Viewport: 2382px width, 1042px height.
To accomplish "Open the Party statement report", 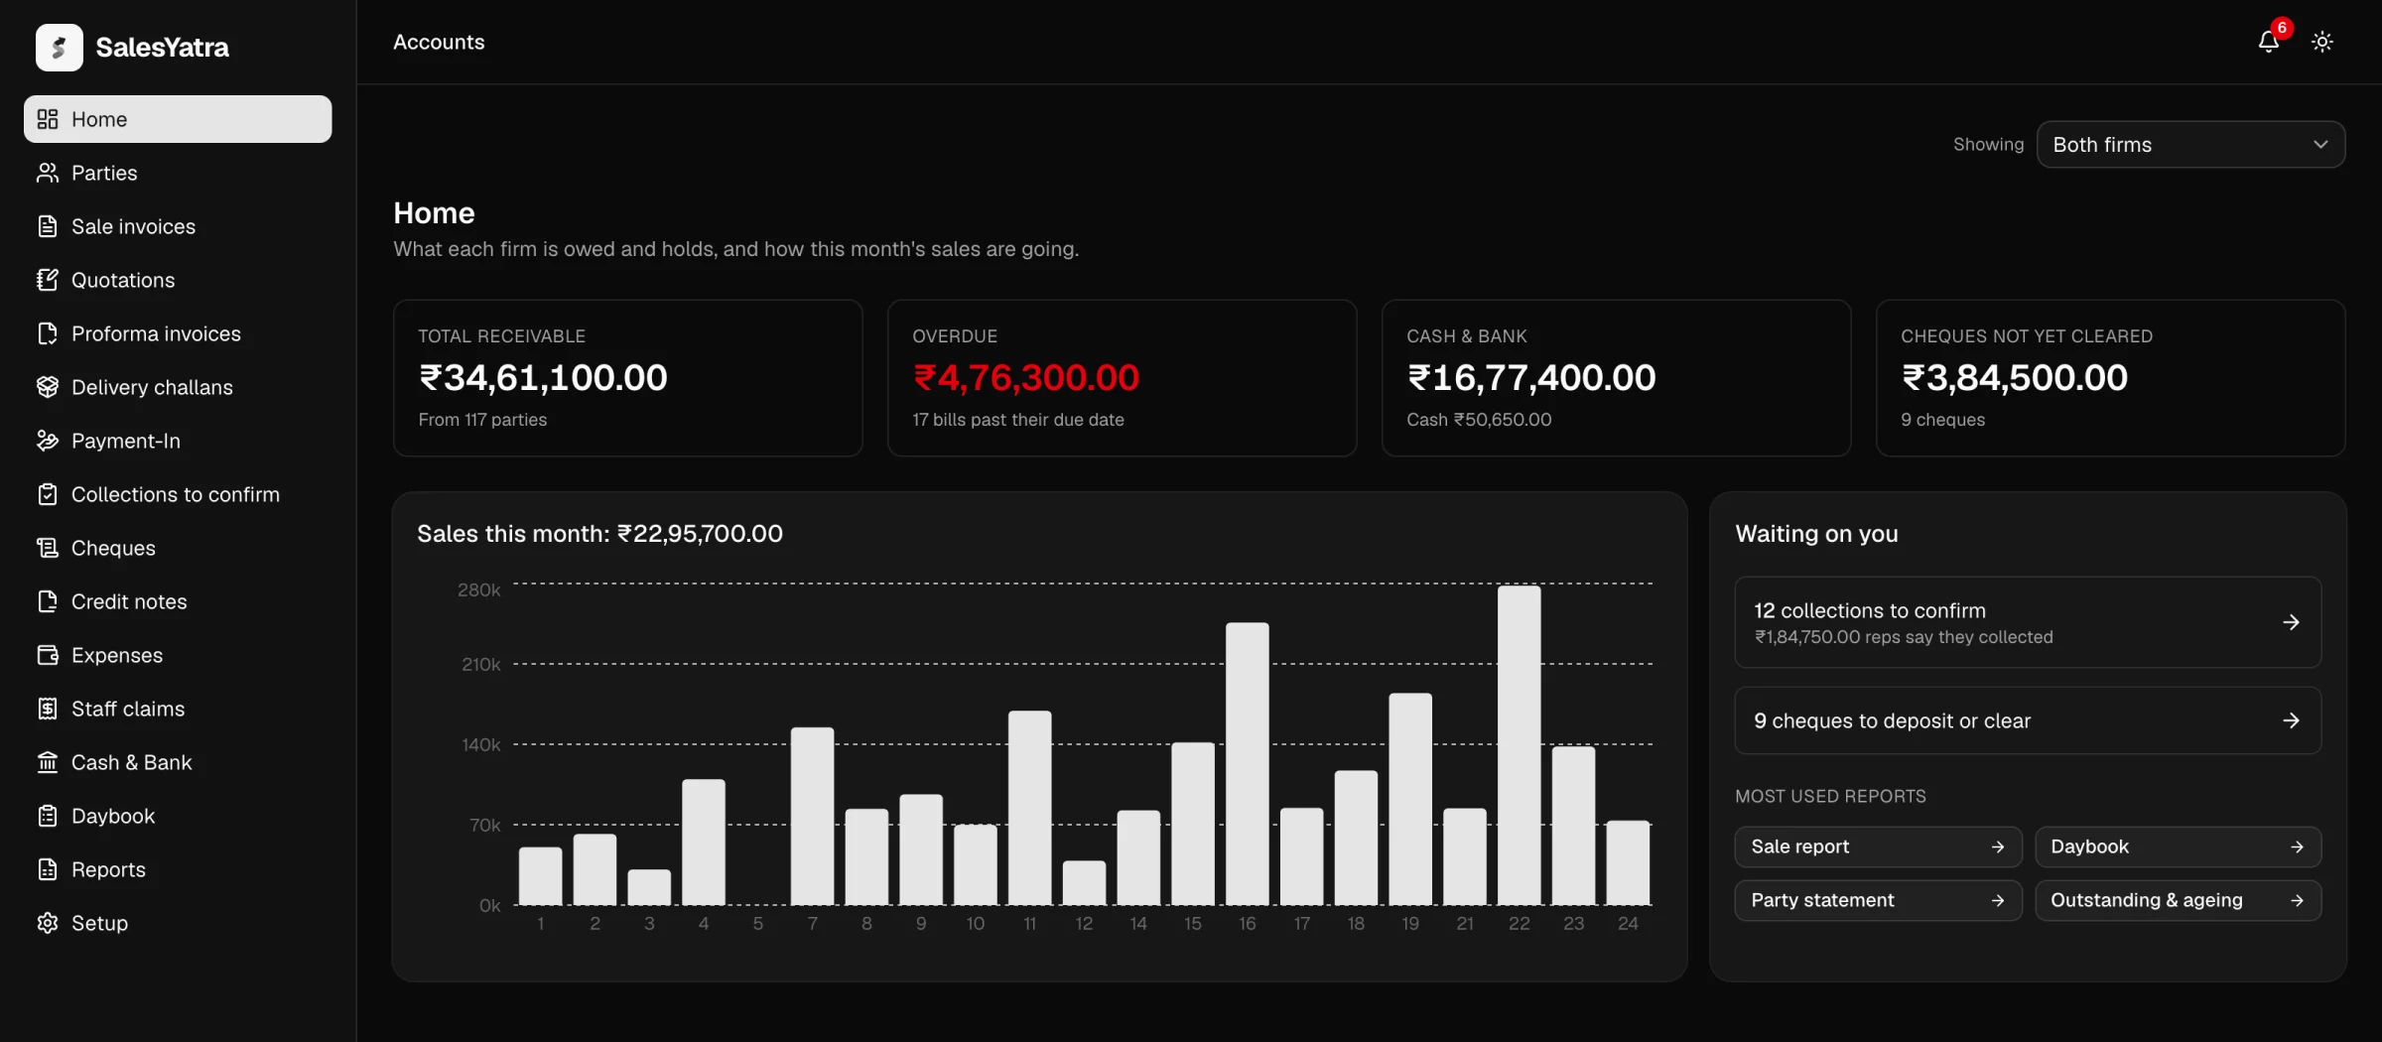I will coord(1878,900).
